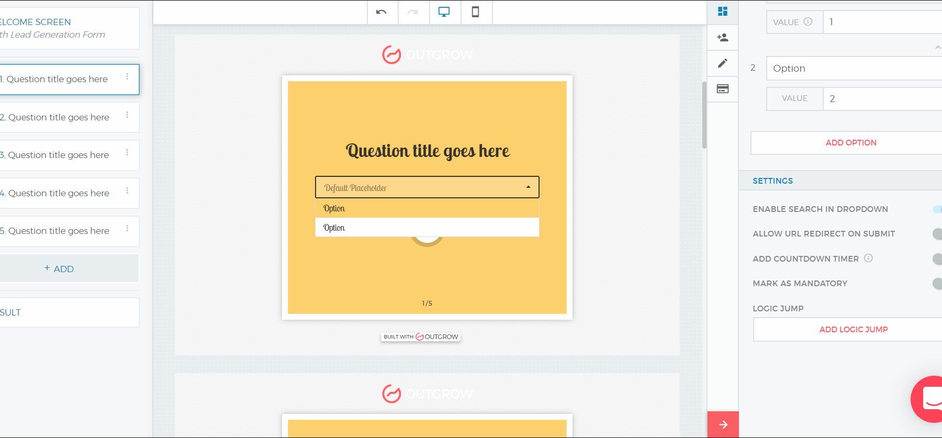Click the undo arrow icon
This screenshot has width=942, height=438.
tap(382, 12)
